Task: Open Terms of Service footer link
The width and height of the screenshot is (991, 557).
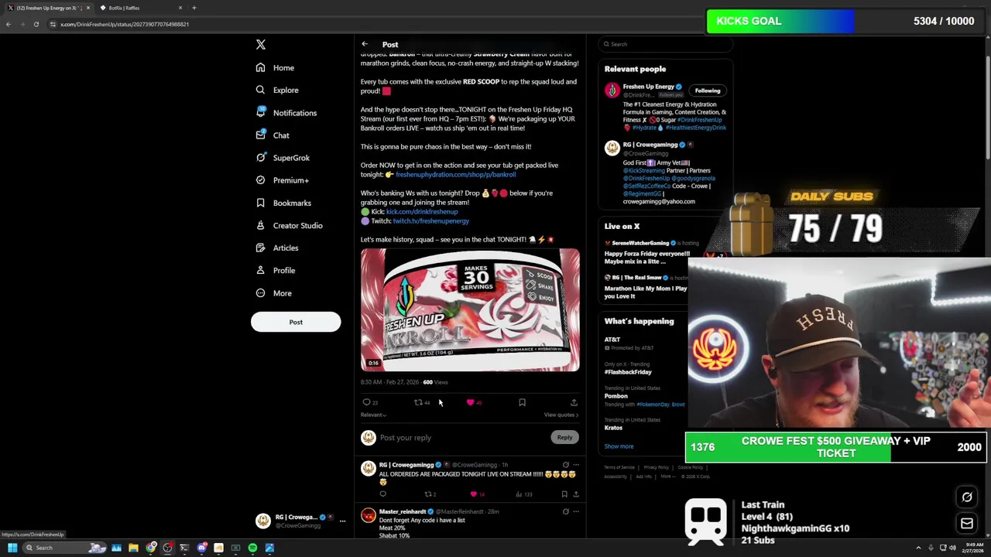Action: click(619, 467)
